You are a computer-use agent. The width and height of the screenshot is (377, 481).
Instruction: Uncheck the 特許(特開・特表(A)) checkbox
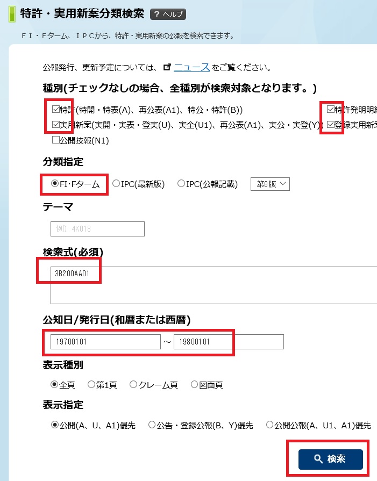pyautogui.click(x=55, y=109)
